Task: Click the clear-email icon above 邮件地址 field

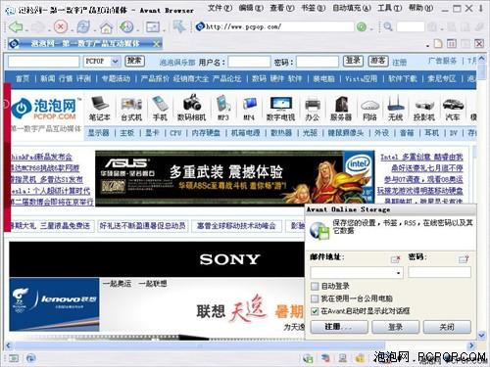Action: (x=396, y=259)
